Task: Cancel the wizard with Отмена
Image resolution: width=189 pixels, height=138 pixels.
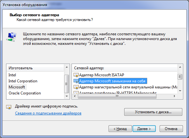Action: [x=171, y=129]
